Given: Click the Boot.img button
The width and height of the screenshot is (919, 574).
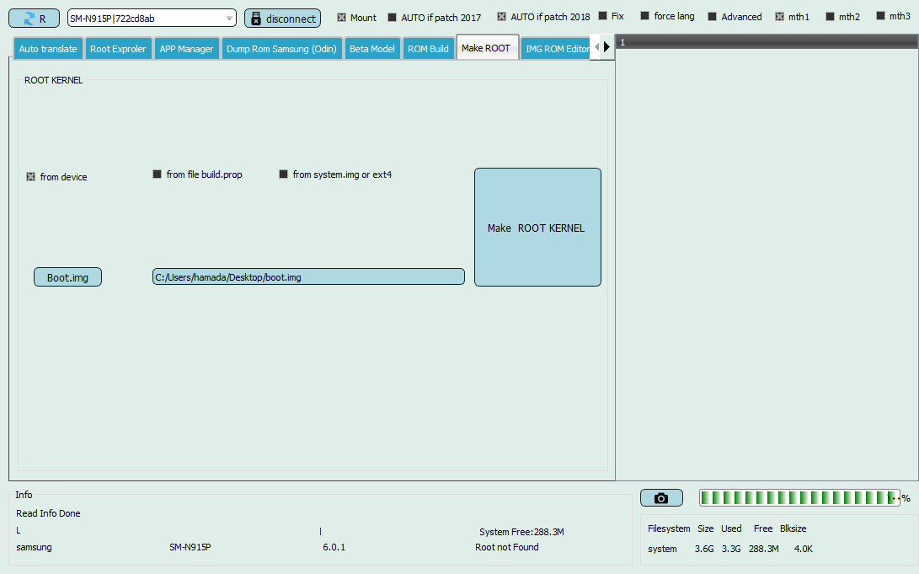Looking at the screenshot, I should (67, 277).
